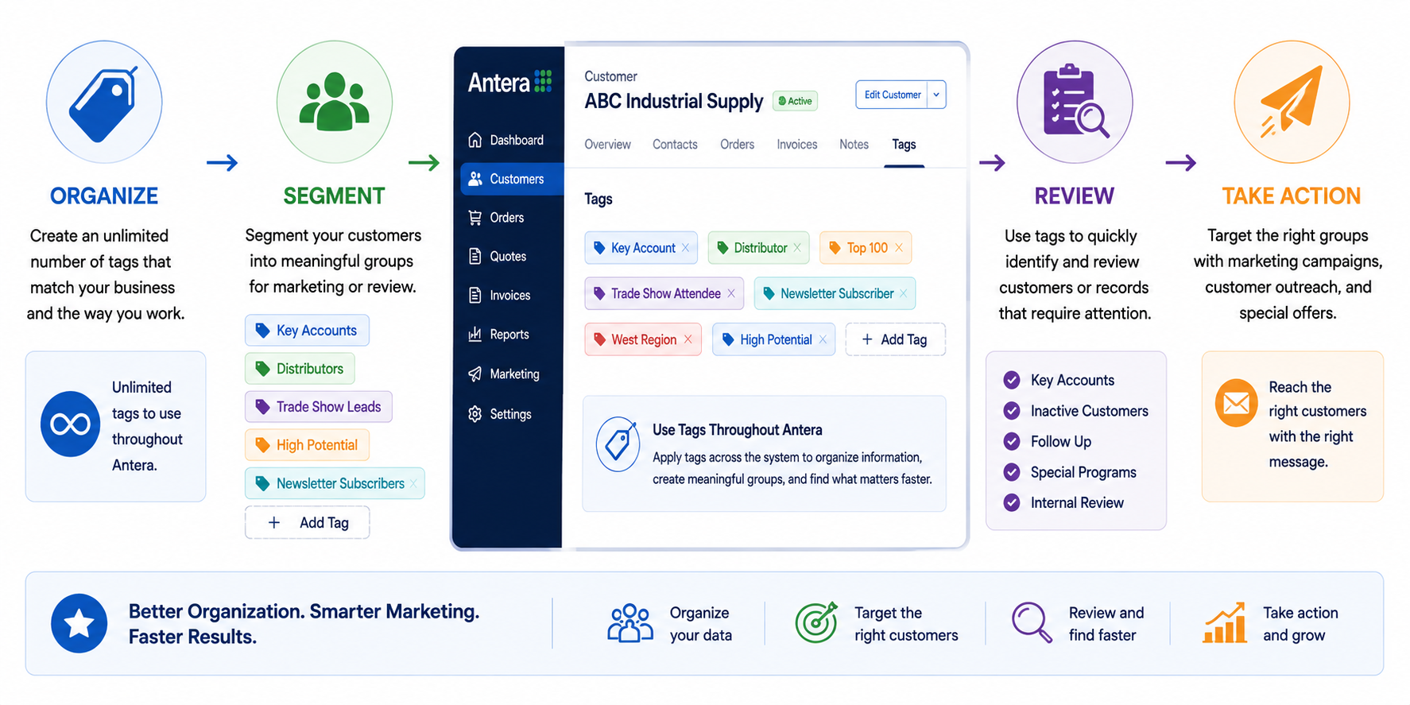Toggle the Special Programs checkmark
This screenshot has width=1410, height=705.
coord(1012,472)
